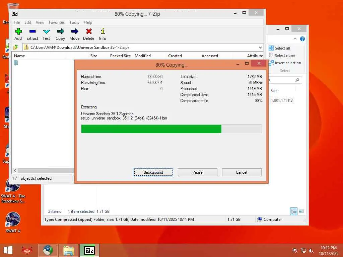Open Explorer help question mark icon
Screen dimensions: 343x257
point(302,39)
